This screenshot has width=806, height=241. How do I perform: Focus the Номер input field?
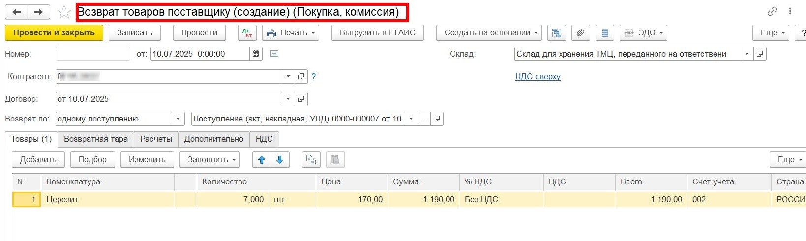point(93,54)
